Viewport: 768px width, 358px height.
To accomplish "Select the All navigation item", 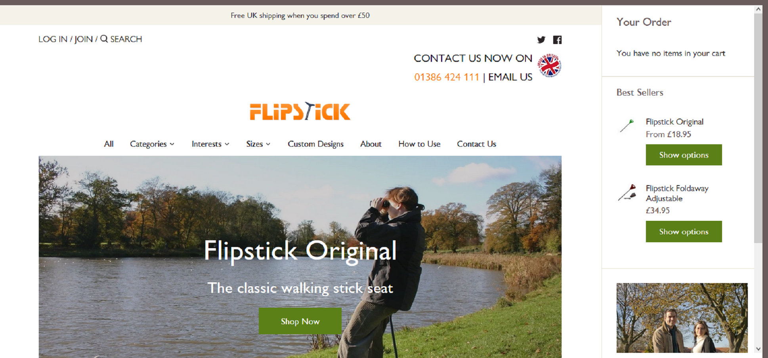I will pyautogui.click(x=109, y=144).
